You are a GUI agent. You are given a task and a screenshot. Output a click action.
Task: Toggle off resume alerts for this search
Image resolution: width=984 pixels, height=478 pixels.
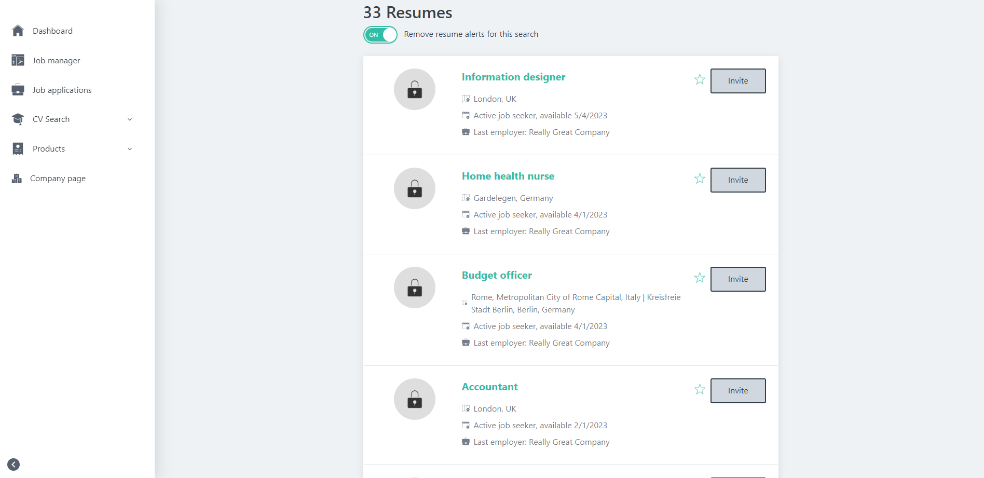click(x=380, y=35)
